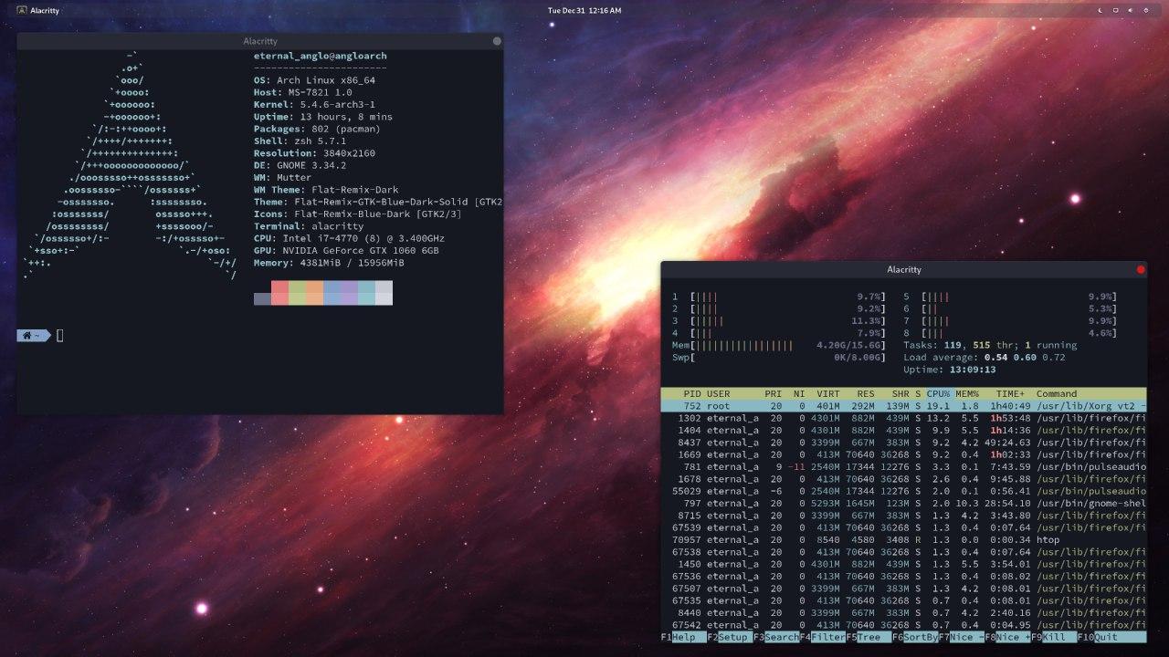This screenshot has width=1169, height=657.
Task: Click the DE: GNOME 3.34.2 line
Action: (300, 165)
